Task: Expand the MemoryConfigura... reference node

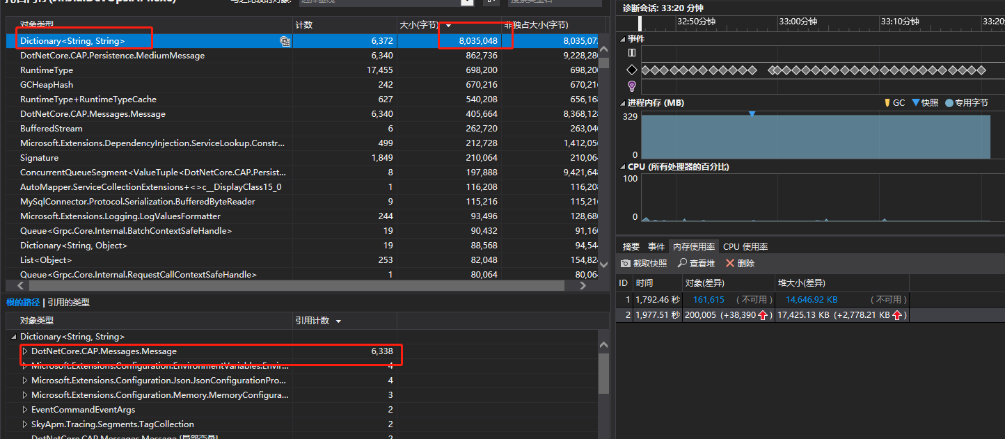Action: (x=25, y=395)
